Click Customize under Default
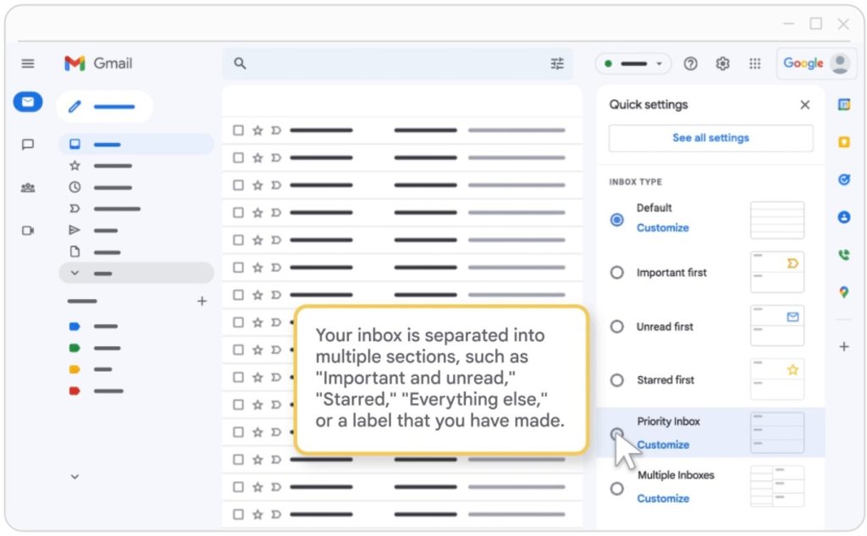The image size is (867, 536). point(662,227)
